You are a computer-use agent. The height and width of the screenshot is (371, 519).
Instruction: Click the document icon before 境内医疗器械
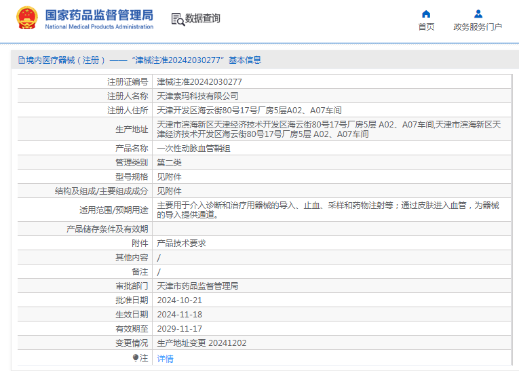click(22, 60)
